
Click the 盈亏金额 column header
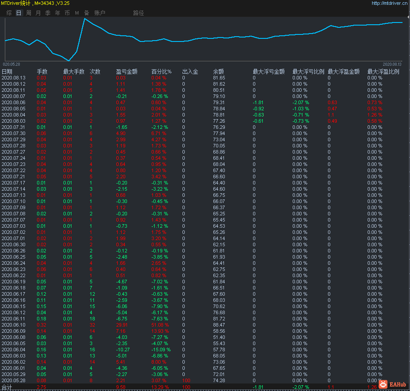pyautogui.click(x=127, y=71)
